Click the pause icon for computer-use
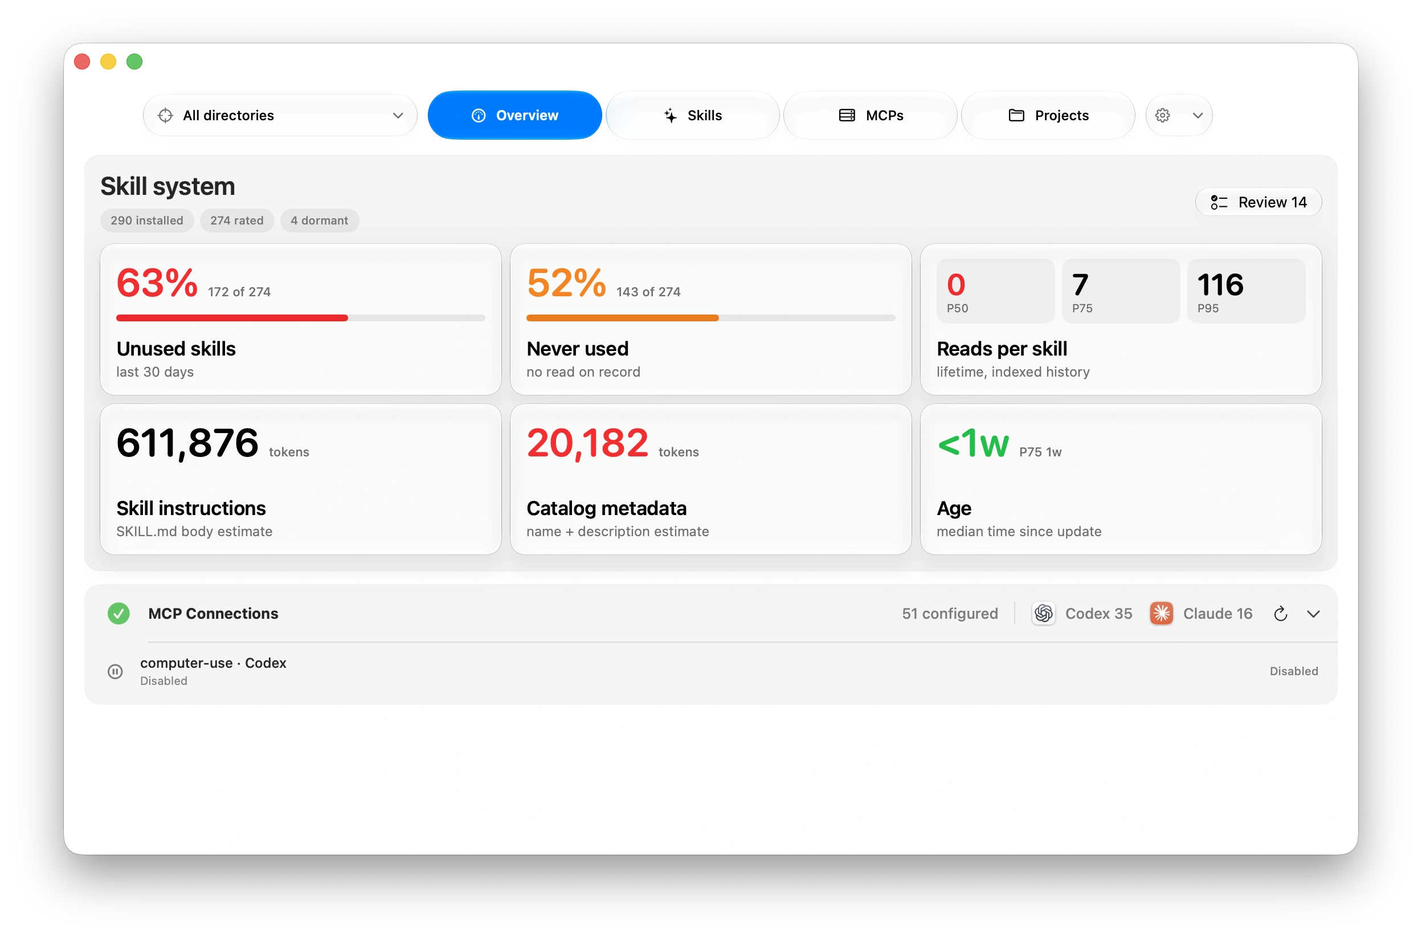The height and width of the screenshot is (939, 1422). [116, 671]
